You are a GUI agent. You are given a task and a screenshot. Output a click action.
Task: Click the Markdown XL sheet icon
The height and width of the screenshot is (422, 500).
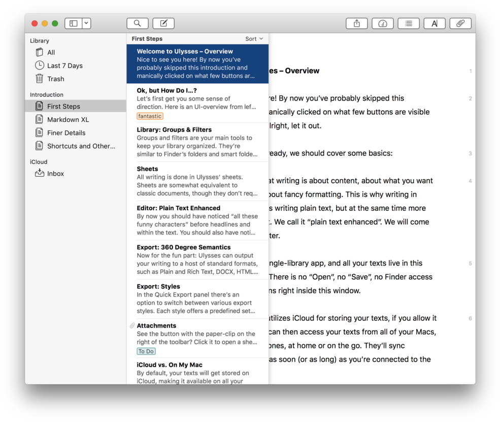[39, 119]
